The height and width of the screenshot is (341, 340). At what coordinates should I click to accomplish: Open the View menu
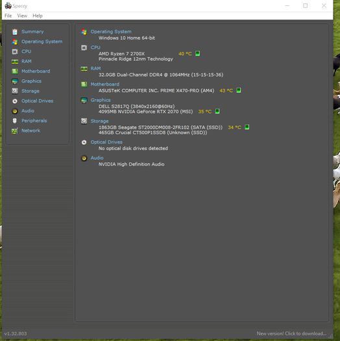click(x=22, y=16)
